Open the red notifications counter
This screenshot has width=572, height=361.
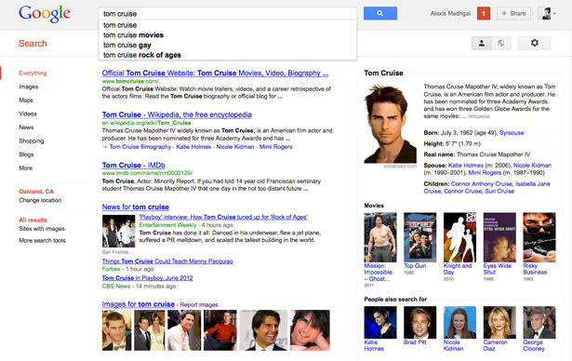pyautogui.click(x=484, y=14)
